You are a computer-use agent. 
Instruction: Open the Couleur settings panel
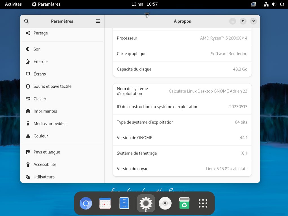[62, 136]
